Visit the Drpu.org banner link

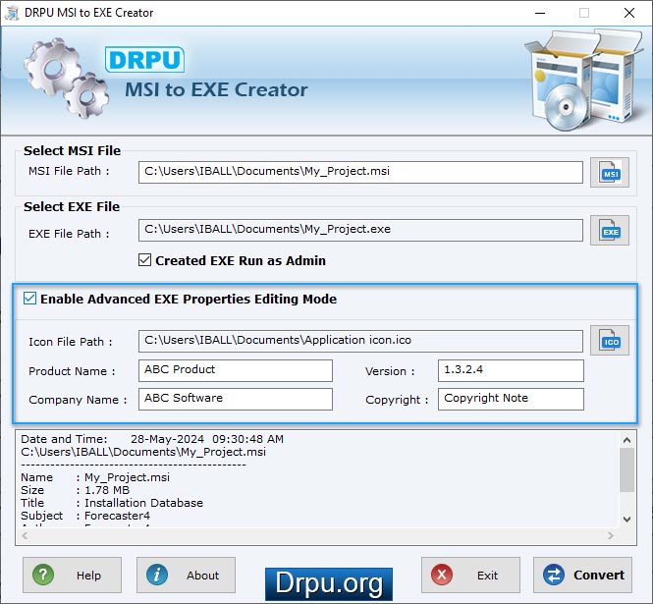tap(329, 584)
